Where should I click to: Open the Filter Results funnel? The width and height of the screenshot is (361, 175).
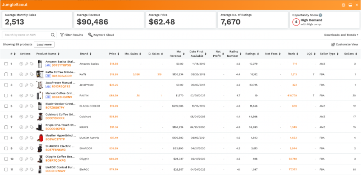pyautogui.click(x=71, y=35)
